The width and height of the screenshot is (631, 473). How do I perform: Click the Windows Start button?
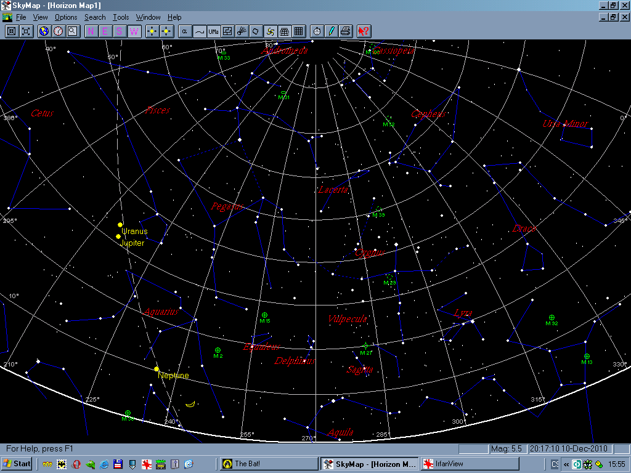coord(17,464)
